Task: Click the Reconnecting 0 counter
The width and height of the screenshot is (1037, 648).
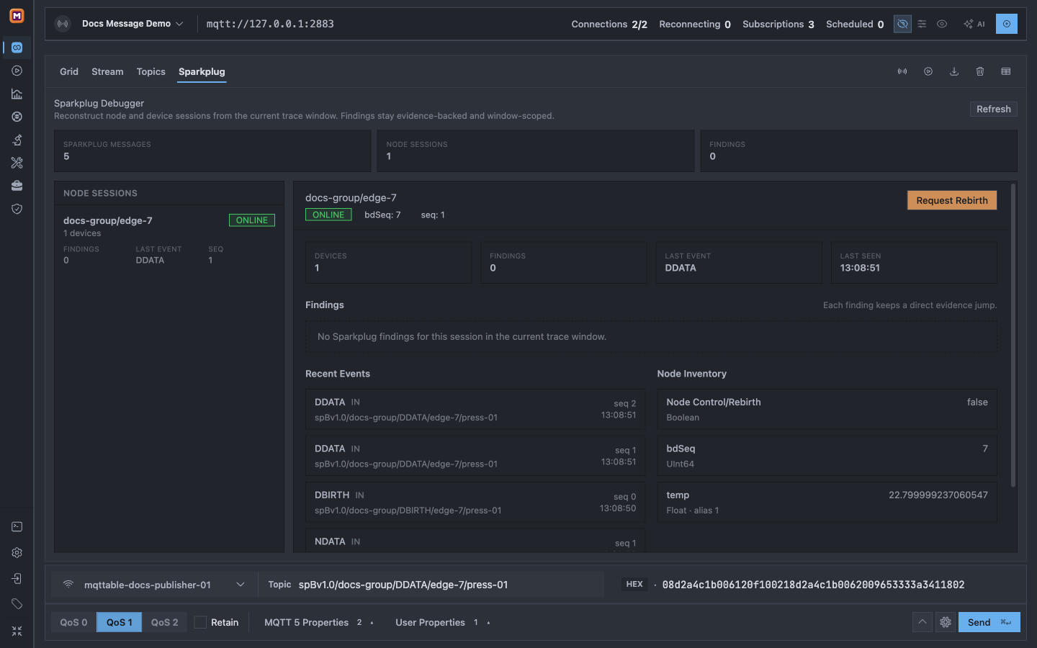Action: [695, 24]
